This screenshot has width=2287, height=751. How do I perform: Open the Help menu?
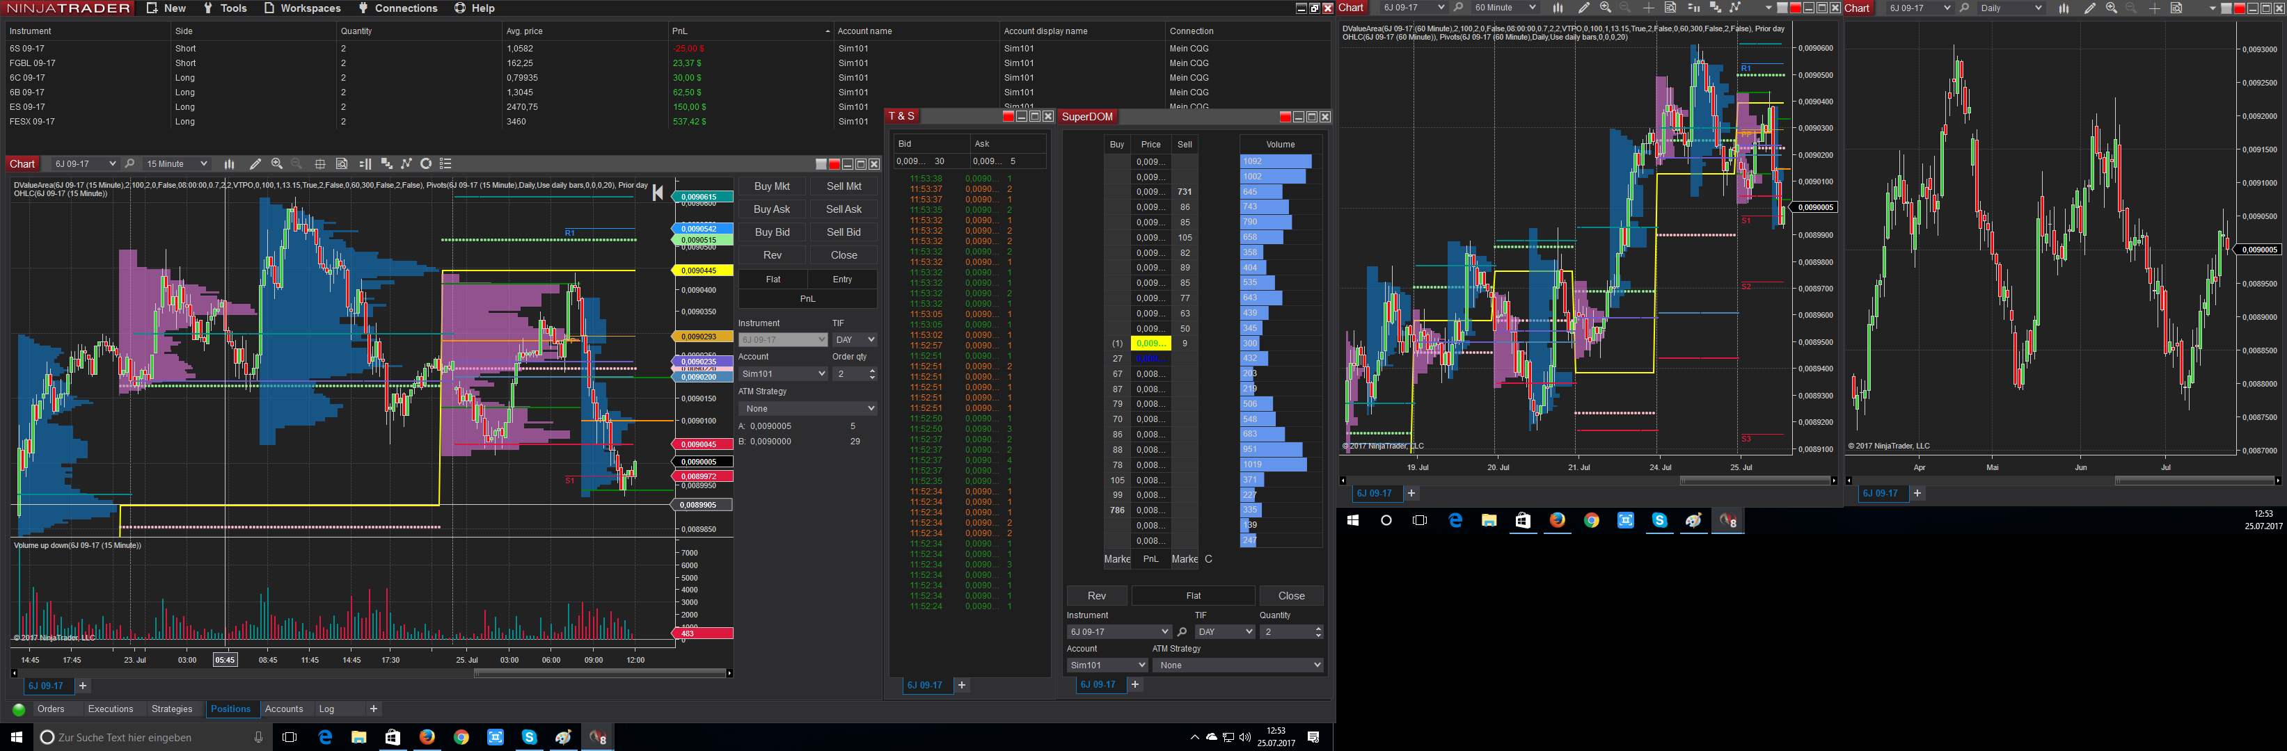475,8
